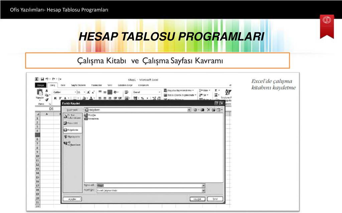Screen dimensions: 342x213
Task: Select En Son Kullanılanlar in places bar
Action: (x=72, y=116)
